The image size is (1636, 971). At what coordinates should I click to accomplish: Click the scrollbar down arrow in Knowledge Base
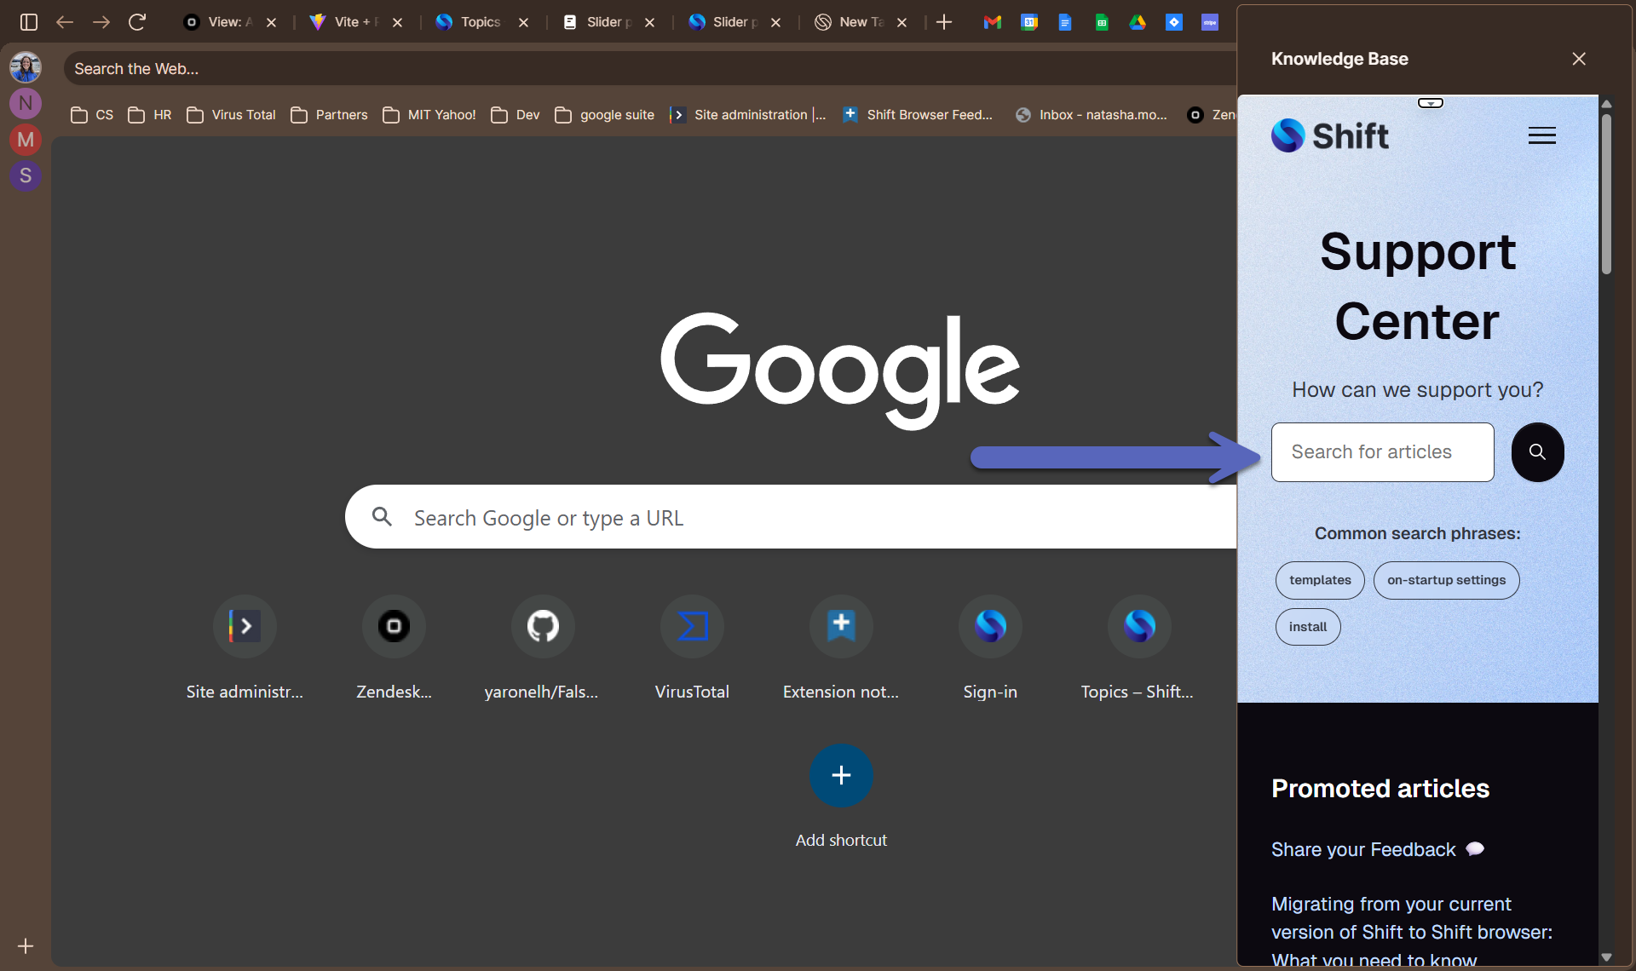1606,957
